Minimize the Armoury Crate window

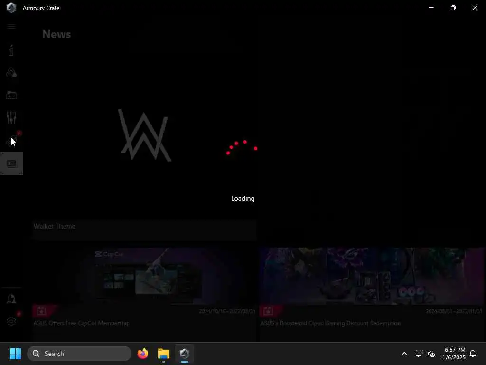(431, 8)
